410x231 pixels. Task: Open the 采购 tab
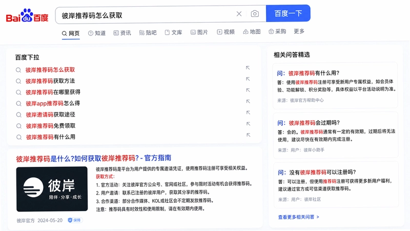(x=277, y=31)
